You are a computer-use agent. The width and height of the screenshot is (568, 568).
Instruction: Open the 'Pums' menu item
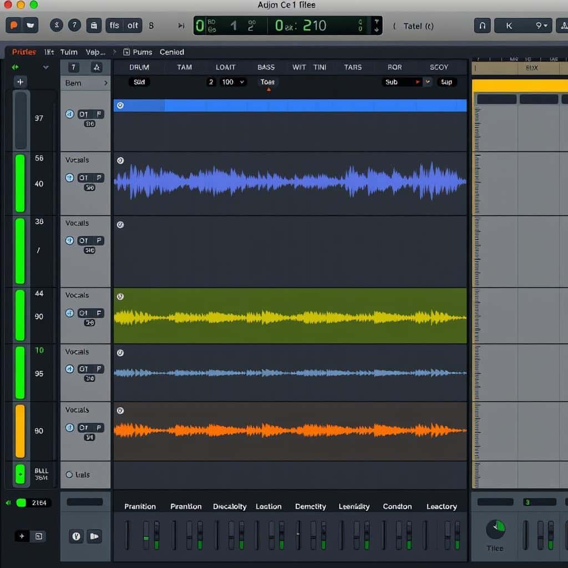pyautogui.click(x=143, y=52)
